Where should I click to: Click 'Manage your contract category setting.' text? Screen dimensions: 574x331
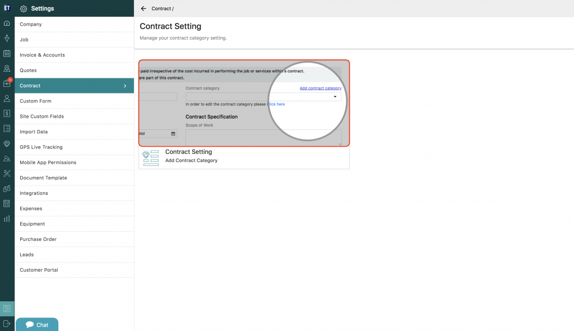point(183,38)
